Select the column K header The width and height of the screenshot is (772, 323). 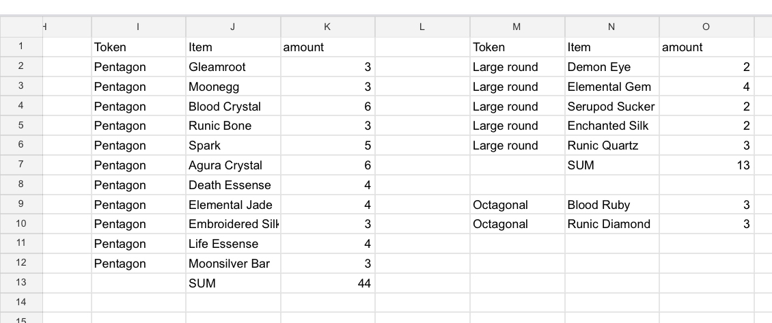(x=327, y=27)
